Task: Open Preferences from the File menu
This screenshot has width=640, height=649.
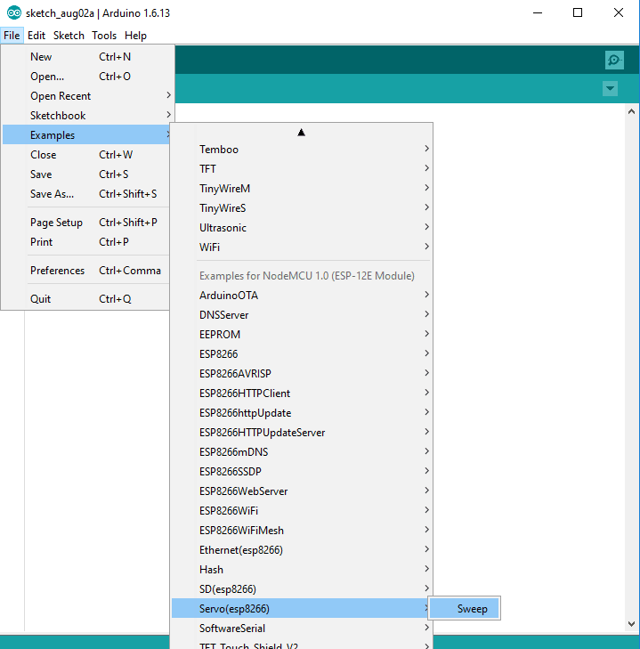Action: (x=57, y=271)
